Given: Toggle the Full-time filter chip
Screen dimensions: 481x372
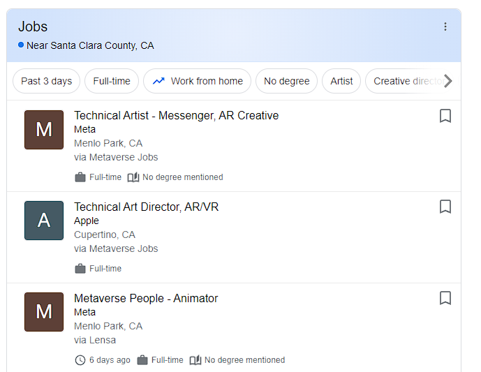Looking at the screenshot, I should click(112, 81).
